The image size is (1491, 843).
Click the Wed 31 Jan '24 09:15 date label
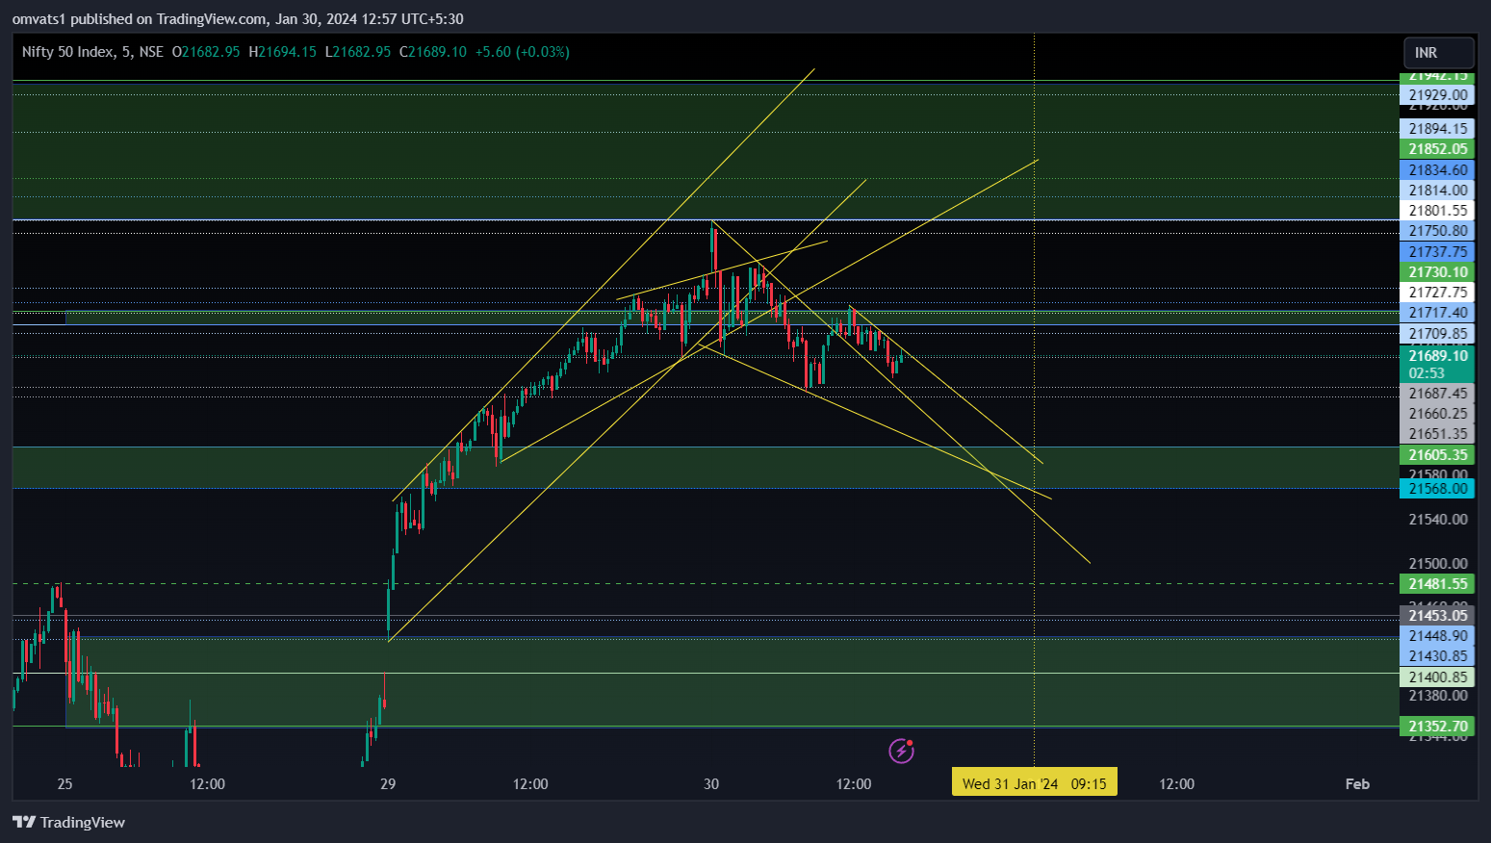point(1035,783)
